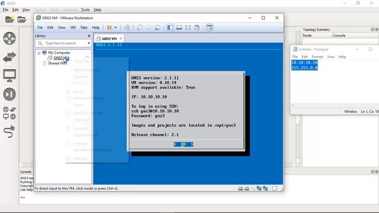Screen dimensions: 379x213
Task: Close the GNS3 VM tab
Action: click(x=121, y=38)
